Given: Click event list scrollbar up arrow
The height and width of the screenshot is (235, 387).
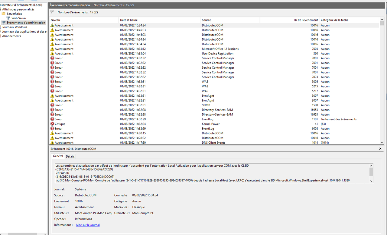Looking at the screenshot, I should (x=382, y=20).
